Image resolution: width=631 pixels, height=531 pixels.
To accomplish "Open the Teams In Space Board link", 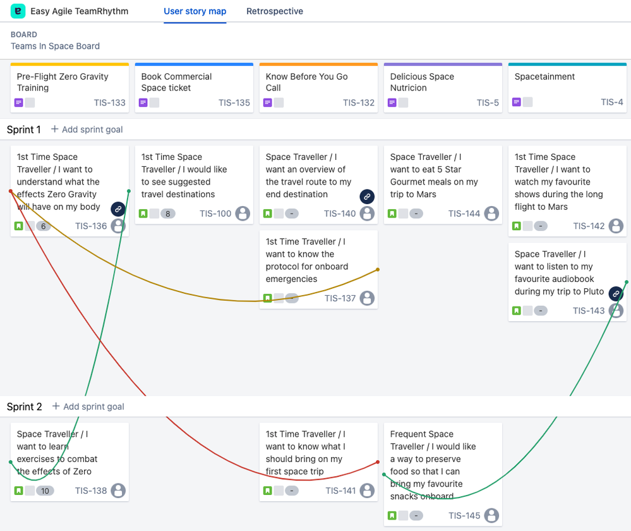I will tap(55, 46).
